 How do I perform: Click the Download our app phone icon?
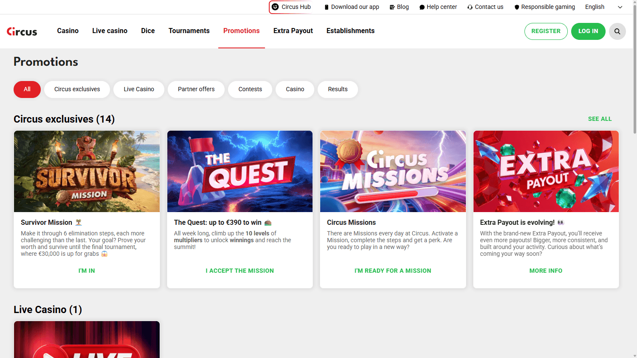(x=327, y=7)
